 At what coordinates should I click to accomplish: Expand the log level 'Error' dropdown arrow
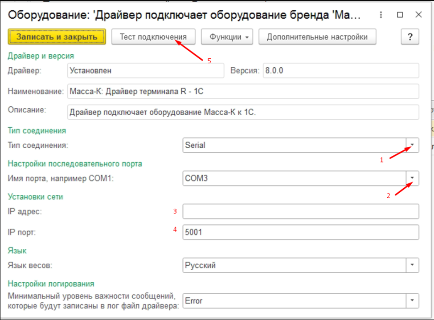coord(412,300)
